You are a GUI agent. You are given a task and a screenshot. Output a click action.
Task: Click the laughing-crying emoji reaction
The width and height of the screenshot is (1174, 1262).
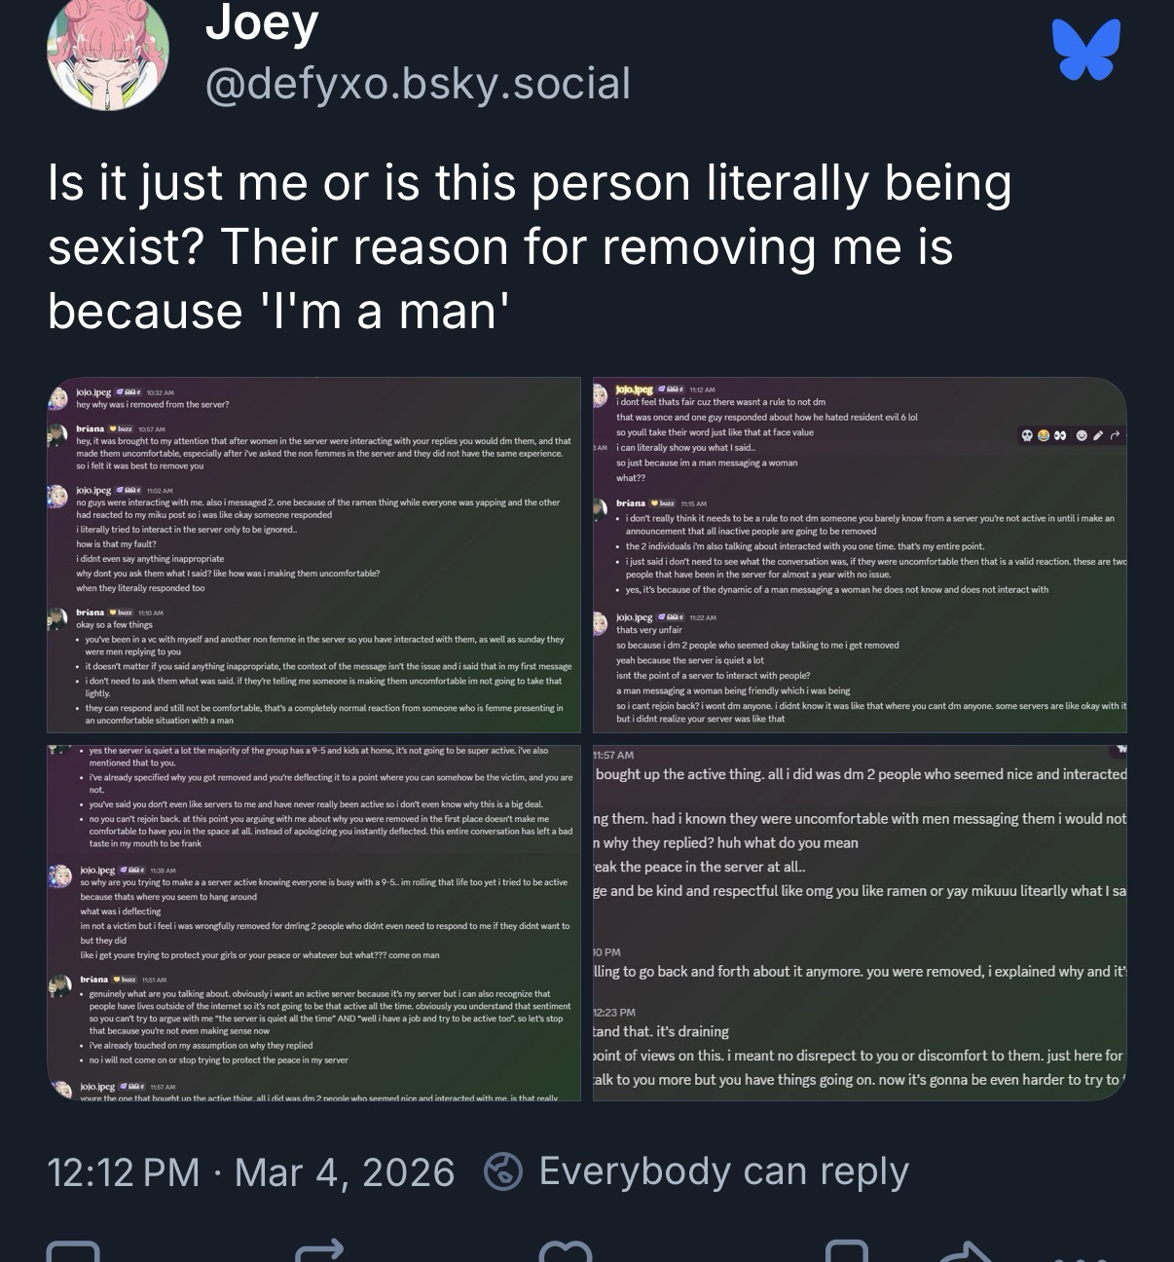[x=1044, y=435]
